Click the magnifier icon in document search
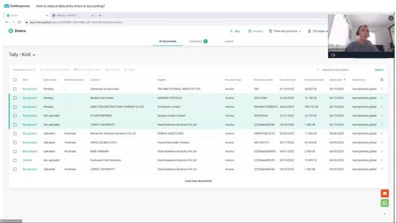397x223 pixels. [x=318, y=69]
